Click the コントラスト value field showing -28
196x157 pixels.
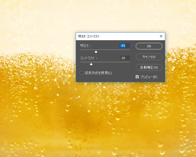125,58
